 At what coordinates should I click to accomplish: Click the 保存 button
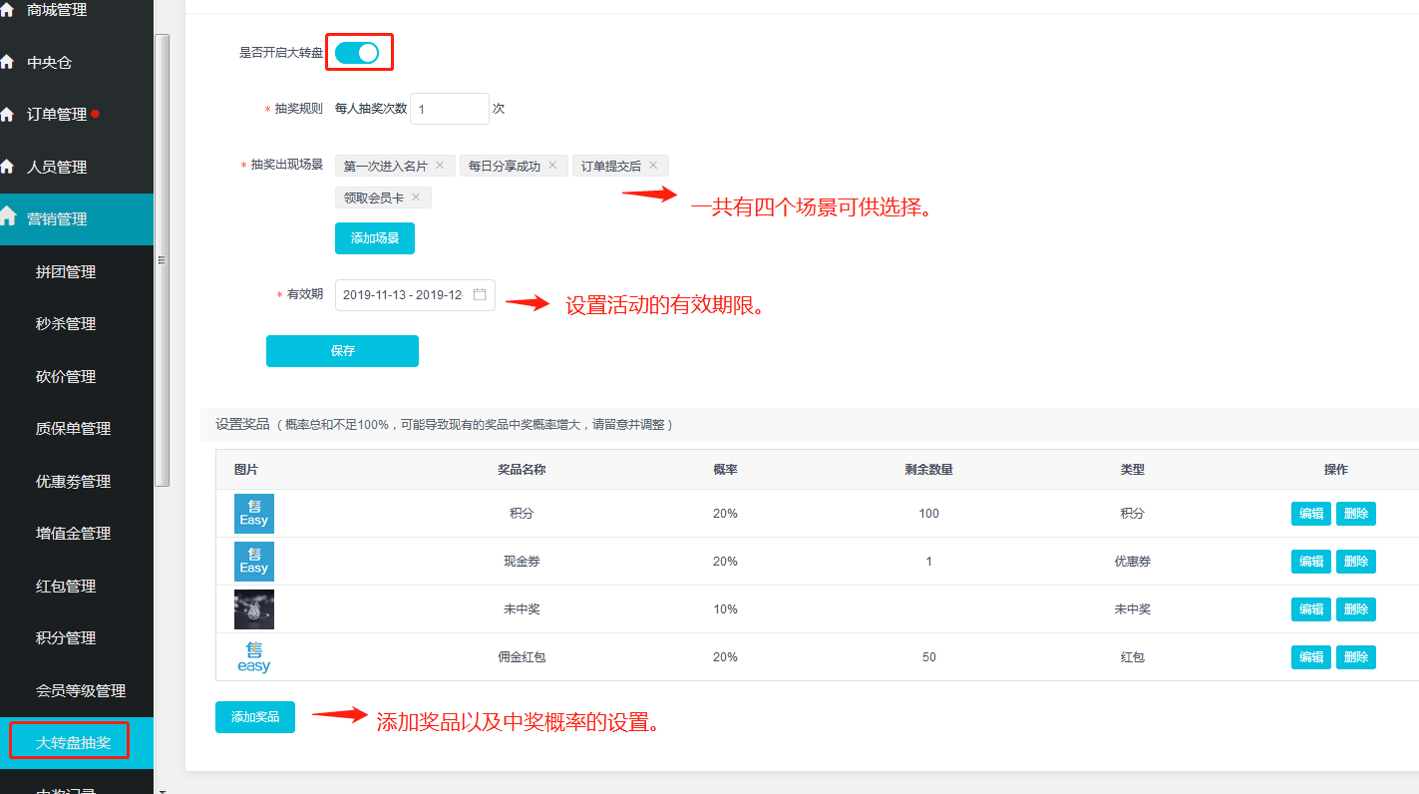342,351
